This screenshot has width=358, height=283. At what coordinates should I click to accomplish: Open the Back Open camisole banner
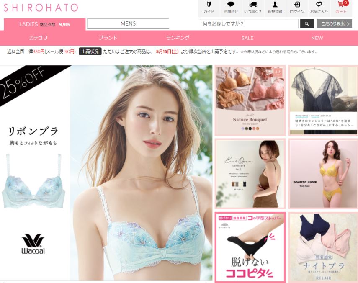(250, 174)
